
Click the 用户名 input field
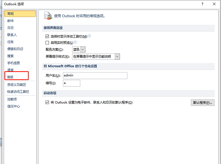(x=95, y=75)
